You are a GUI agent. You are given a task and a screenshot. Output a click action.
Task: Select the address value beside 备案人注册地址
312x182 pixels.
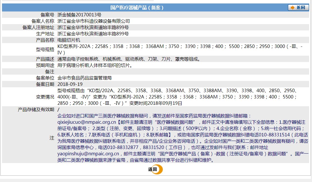click(x=93, y=28)
